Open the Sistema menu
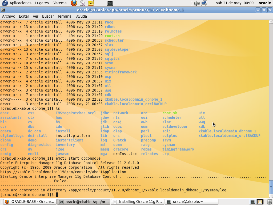Viewport: 273px width, 205px height. point(59,3)
